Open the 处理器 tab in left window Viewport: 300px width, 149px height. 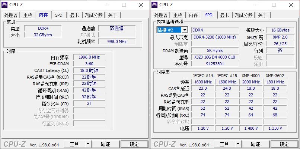[11, 15]
